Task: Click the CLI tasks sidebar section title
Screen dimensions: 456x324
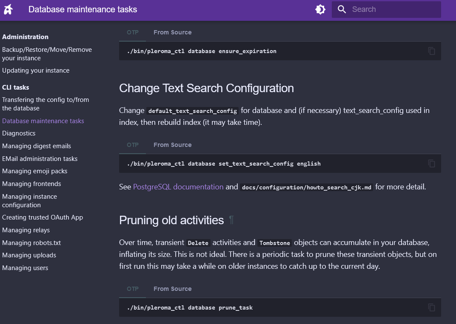Action: (16, 87)
